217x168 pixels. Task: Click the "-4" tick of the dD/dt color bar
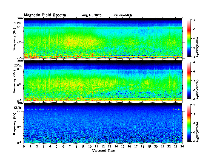tap(194, 81)
